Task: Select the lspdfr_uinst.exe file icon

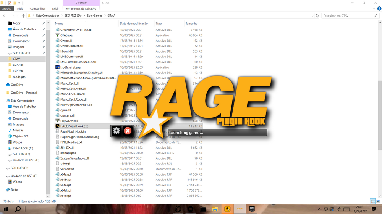Action: (x=57, y=67)
